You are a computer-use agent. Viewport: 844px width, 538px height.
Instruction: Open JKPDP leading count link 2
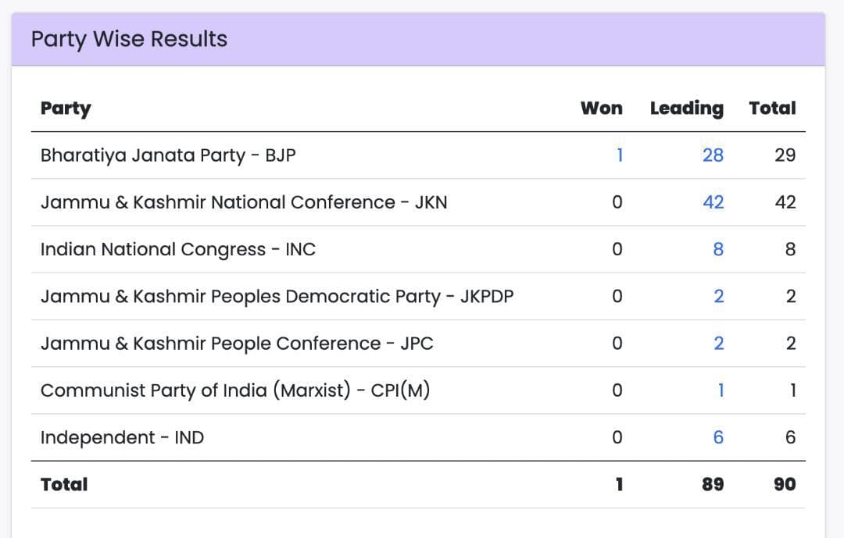718,297
